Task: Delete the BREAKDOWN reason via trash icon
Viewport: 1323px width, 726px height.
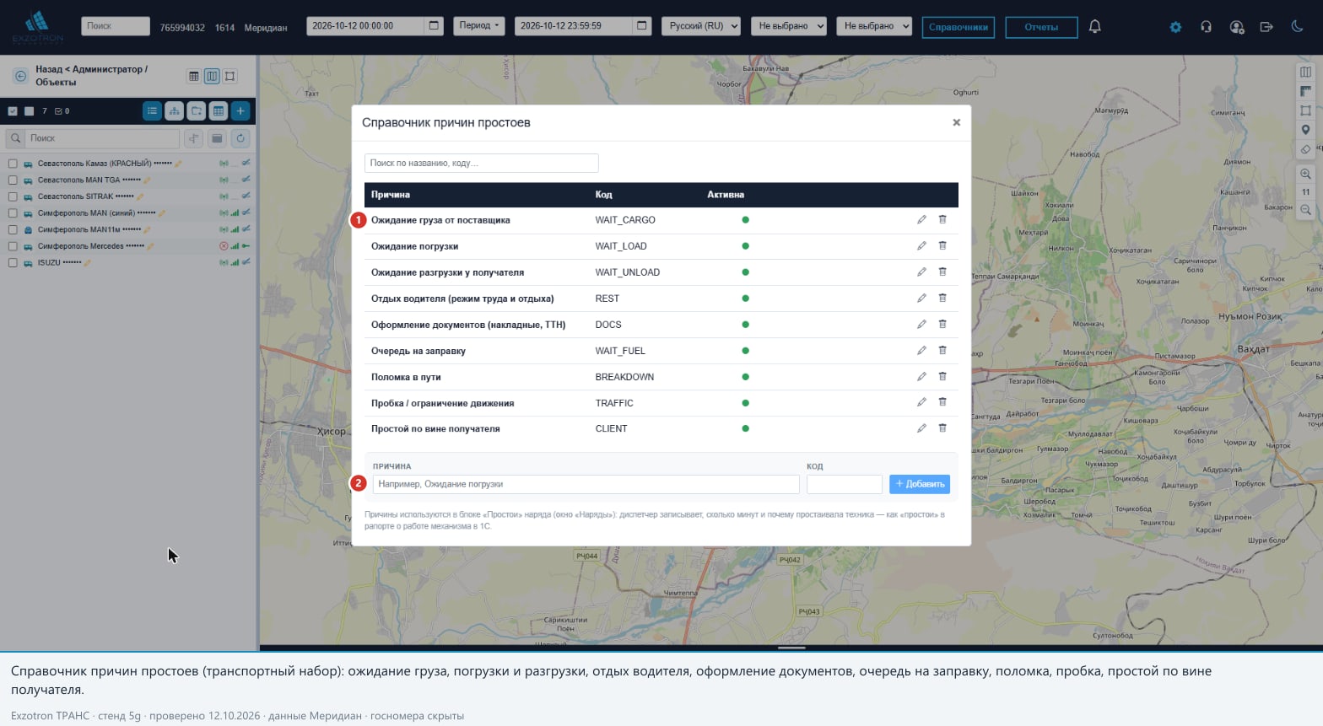Action: click(x=942, y=377)
